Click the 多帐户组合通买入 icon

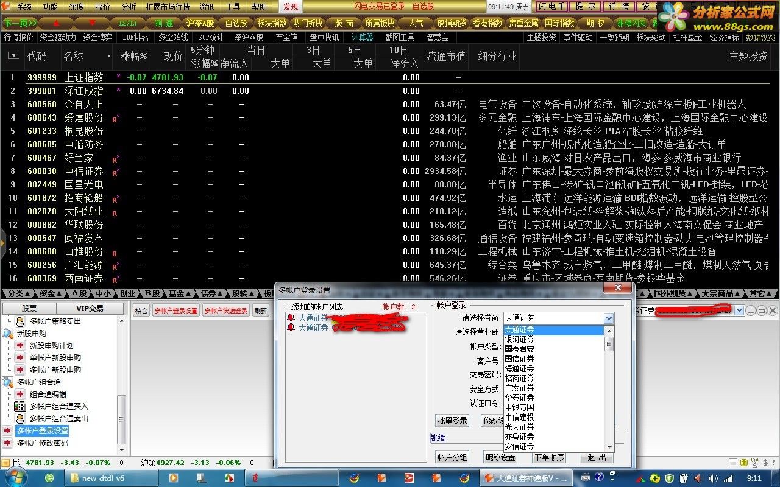(20, 406)
